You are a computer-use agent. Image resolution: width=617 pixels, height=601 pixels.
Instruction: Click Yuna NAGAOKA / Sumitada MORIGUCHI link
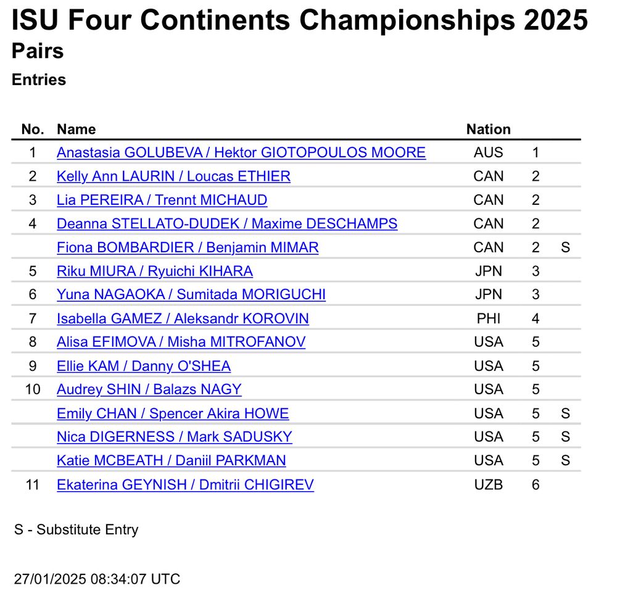point(191,294)
